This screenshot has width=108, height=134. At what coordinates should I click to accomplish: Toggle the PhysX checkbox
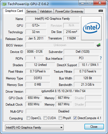click(60, 118)
